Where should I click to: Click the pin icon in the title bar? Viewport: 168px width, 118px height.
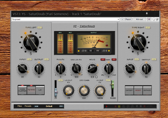coord(147,14)
